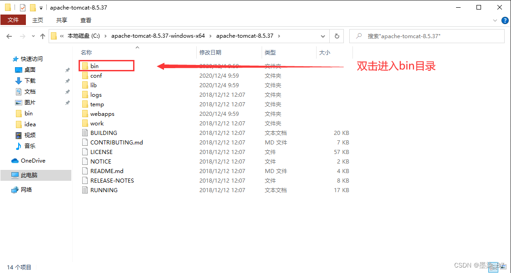The height and width of the screenshot is (273, 511).
Task: Switch to the 共享 ribbon tab
Action: coord(62,20)
